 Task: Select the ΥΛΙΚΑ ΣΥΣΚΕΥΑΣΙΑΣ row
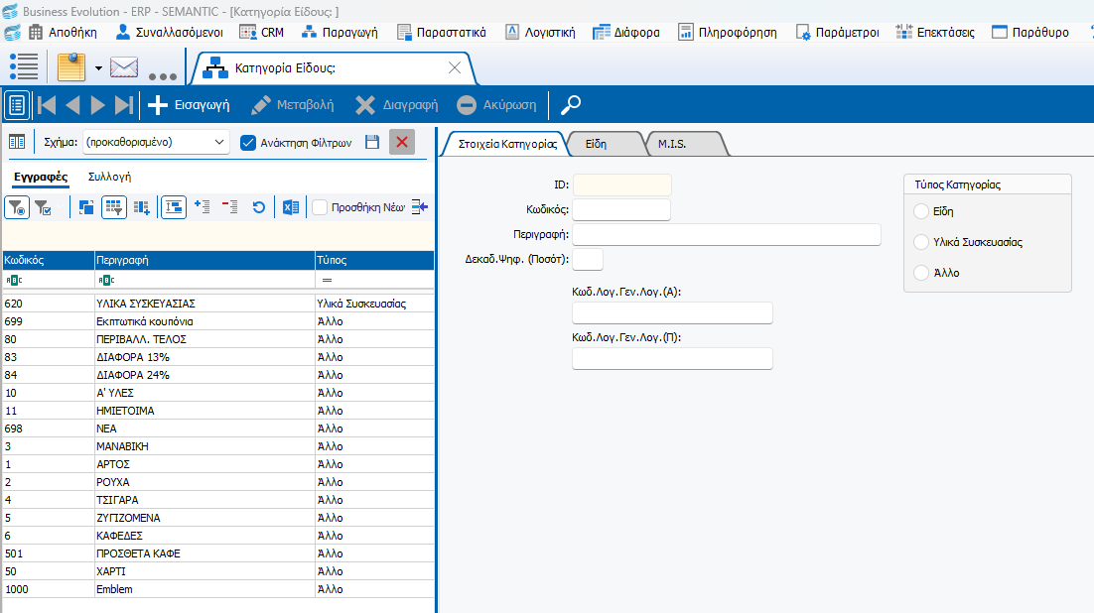(x=218, y=304)
